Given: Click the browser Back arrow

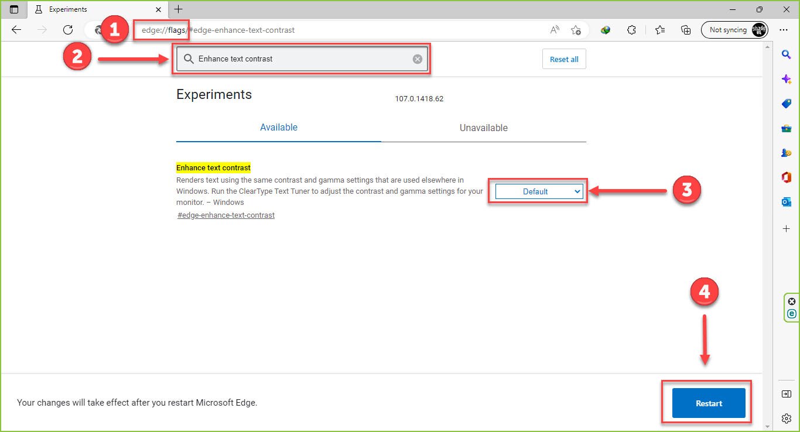Looking at the screenshot, I should click(x=16, y=30).
